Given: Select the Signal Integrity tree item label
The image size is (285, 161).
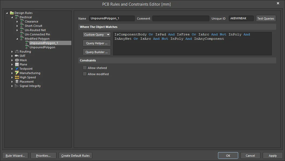Looking at the screenshot, I should pos(30,86).
